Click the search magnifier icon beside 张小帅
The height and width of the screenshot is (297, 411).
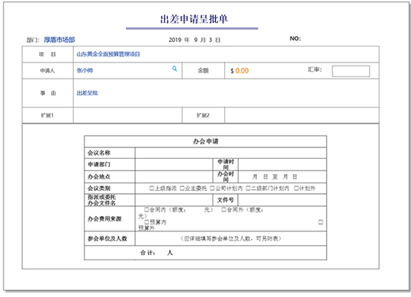[175, 69]
